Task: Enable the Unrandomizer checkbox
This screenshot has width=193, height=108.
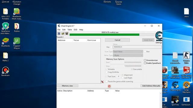Action: [145, 60]
